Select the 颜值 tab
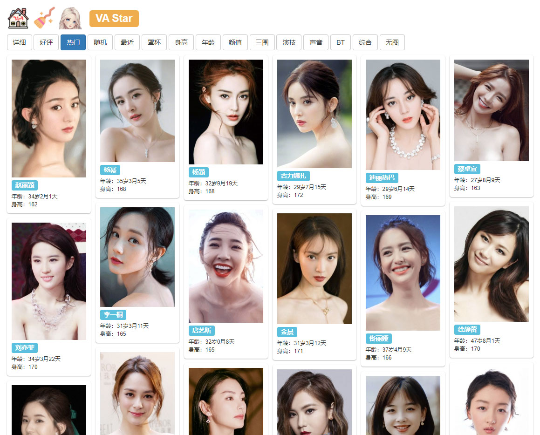Screen dimensions: 540x435 tap(235, 42)
